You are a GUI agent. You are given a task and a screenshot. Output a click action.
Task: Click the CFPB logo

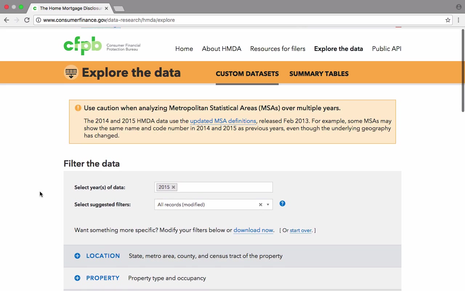[82, 46]
